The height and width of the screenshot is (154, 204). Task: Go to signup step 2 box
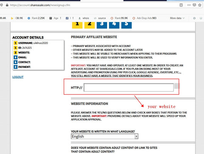(x=90, y=25)
